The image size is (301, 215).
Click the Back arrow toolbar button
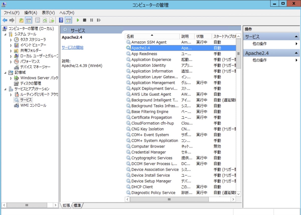click(5, 20)
